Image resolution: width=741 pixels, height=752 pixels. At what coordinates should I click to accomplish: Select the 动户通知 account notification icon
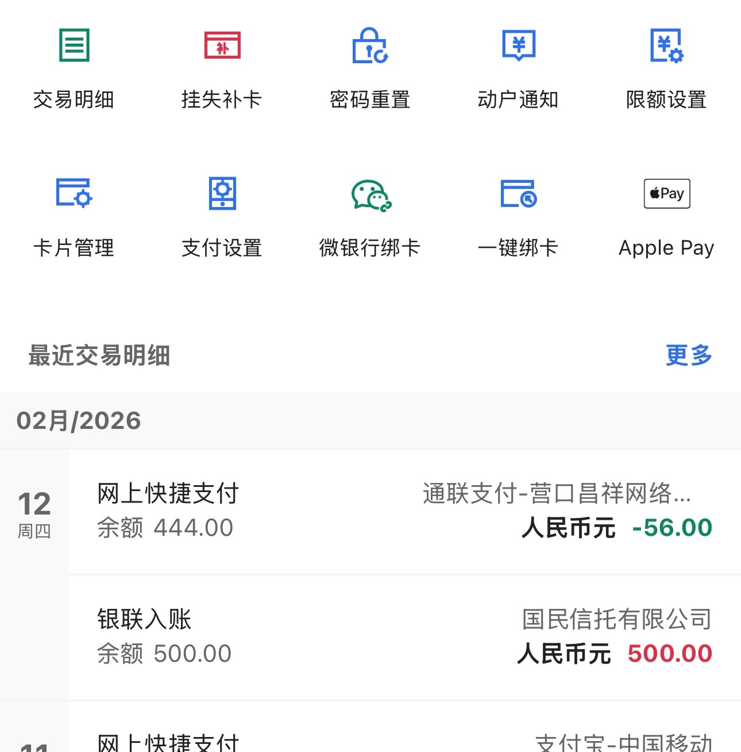click(x=518, y=45)
